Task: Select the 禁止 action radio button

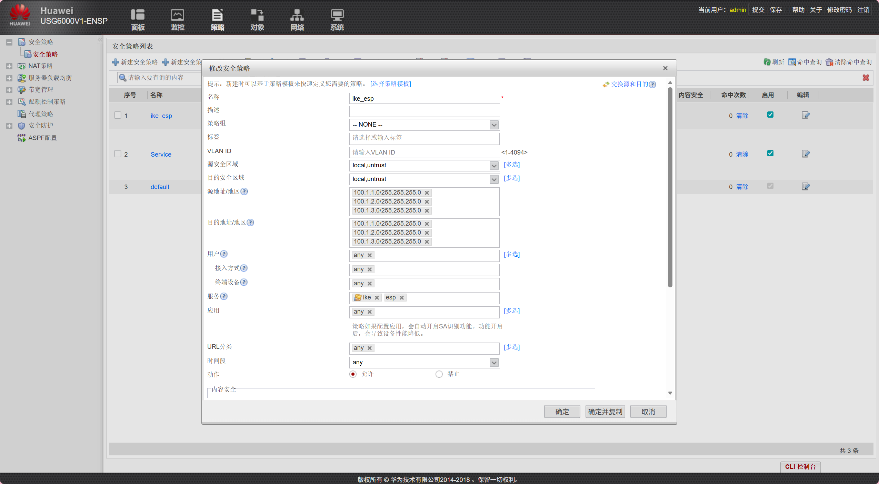Action: (439, 374)
